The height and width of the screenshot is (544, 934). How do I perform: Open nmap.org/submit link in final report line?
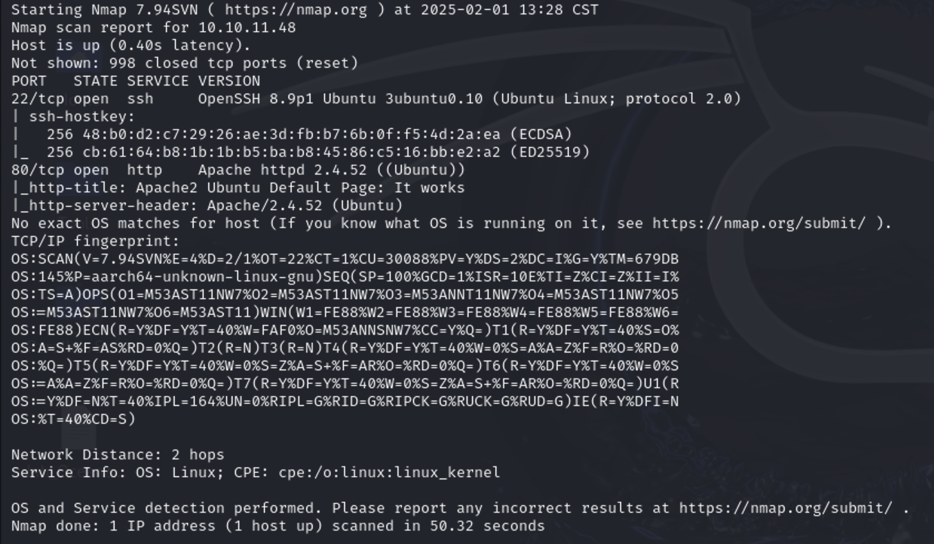tap(785, 508)
